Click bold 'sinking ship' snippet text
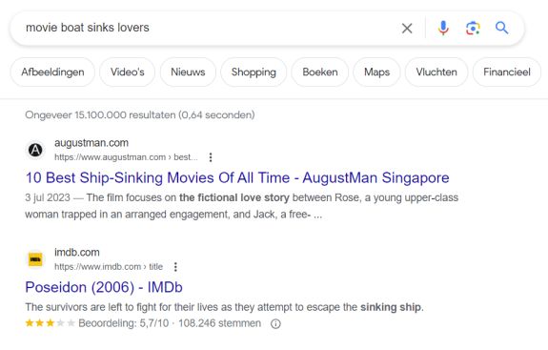548x350 pixels. point(391,307)
